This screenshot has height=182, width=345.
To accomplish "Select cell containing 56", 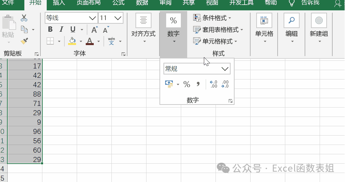I will 25,141.
